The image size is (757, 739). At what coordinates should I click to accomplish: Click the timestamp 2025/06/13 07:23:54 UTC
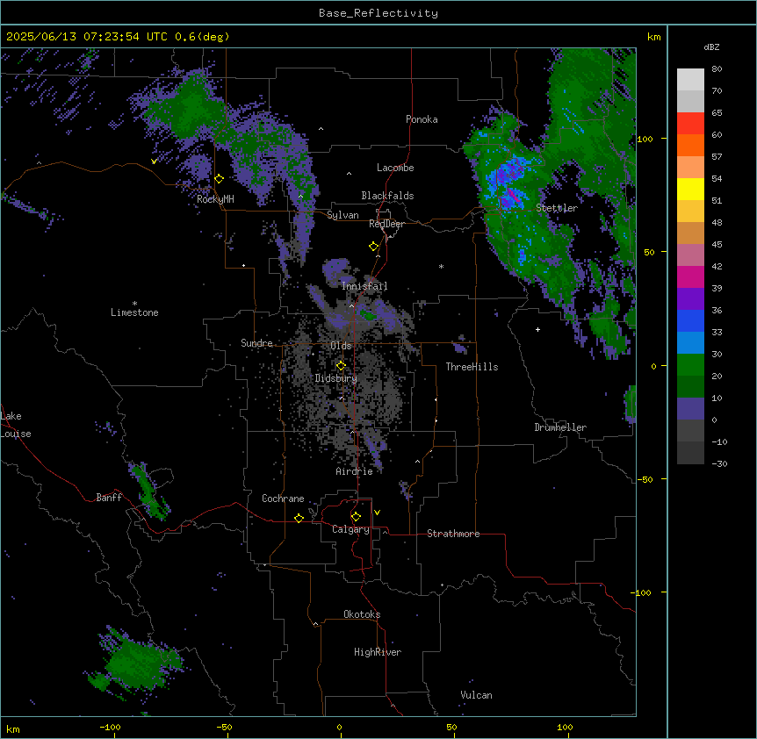tap(87, 37)
